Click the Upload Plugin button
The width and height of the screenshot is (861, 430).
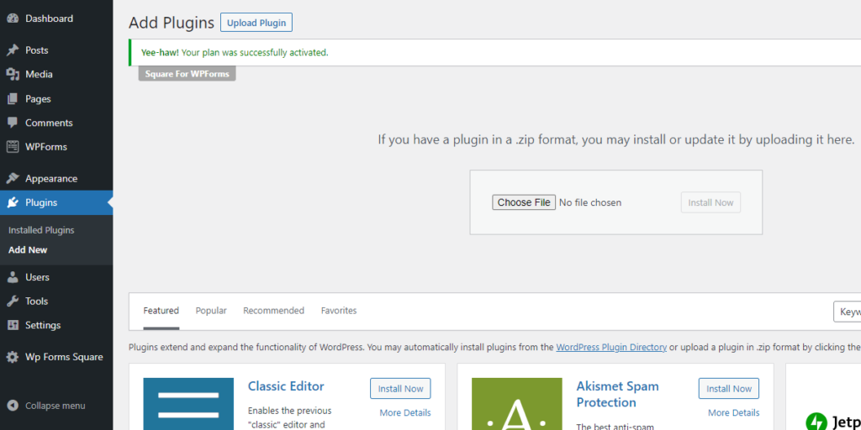(x=256, y=23)
